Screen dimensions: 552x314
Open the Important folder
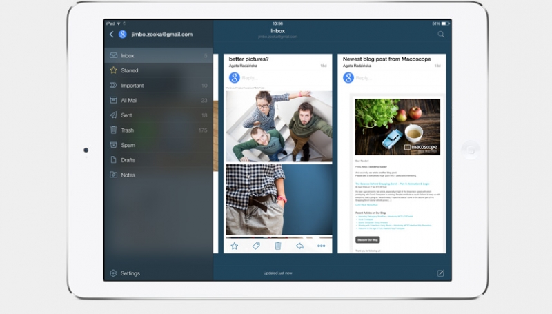159,85
